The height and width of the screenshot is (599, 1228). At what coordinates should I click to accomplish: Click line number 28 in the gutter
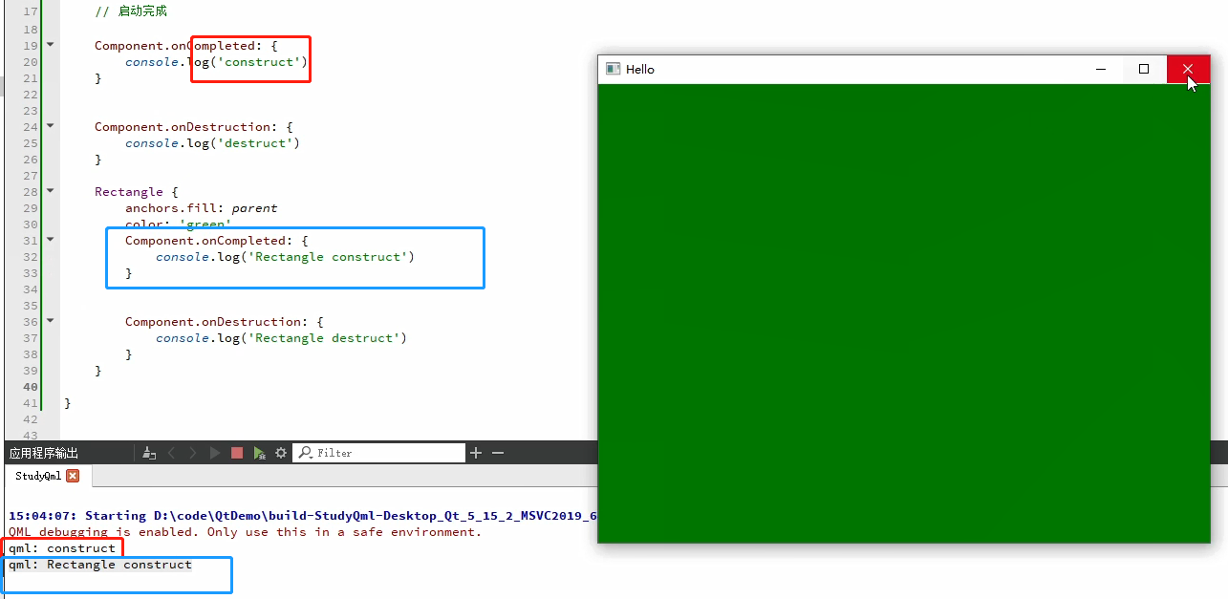click(31, 192)
